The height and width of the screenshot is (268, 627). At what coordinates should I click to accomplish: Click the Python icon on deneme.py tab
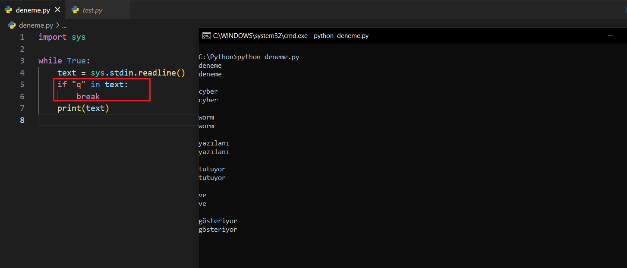click(x=8, y=9)
